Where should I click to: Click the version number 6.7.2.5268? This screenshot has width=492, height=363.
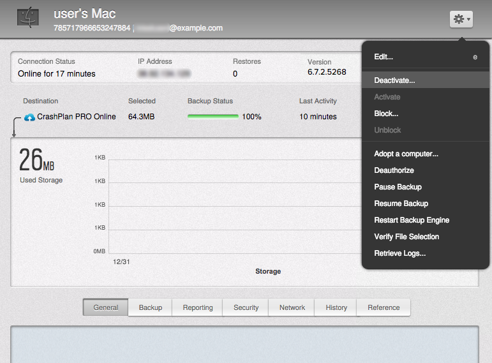(x=327, y=72)
